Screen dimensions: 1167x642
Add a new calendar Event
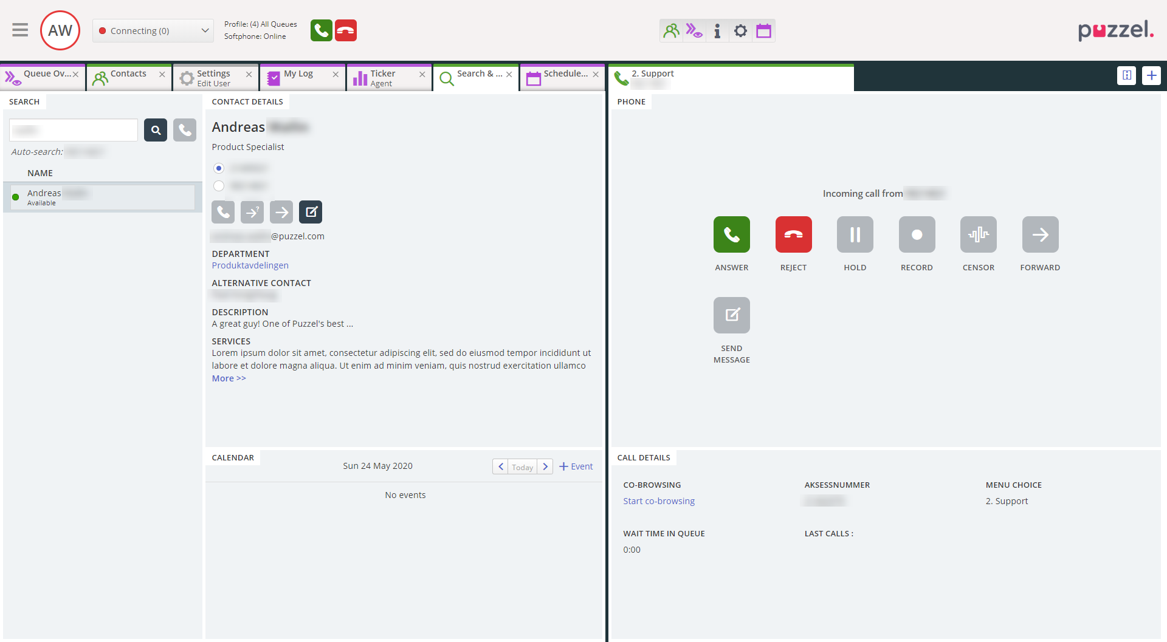point(576,466)
